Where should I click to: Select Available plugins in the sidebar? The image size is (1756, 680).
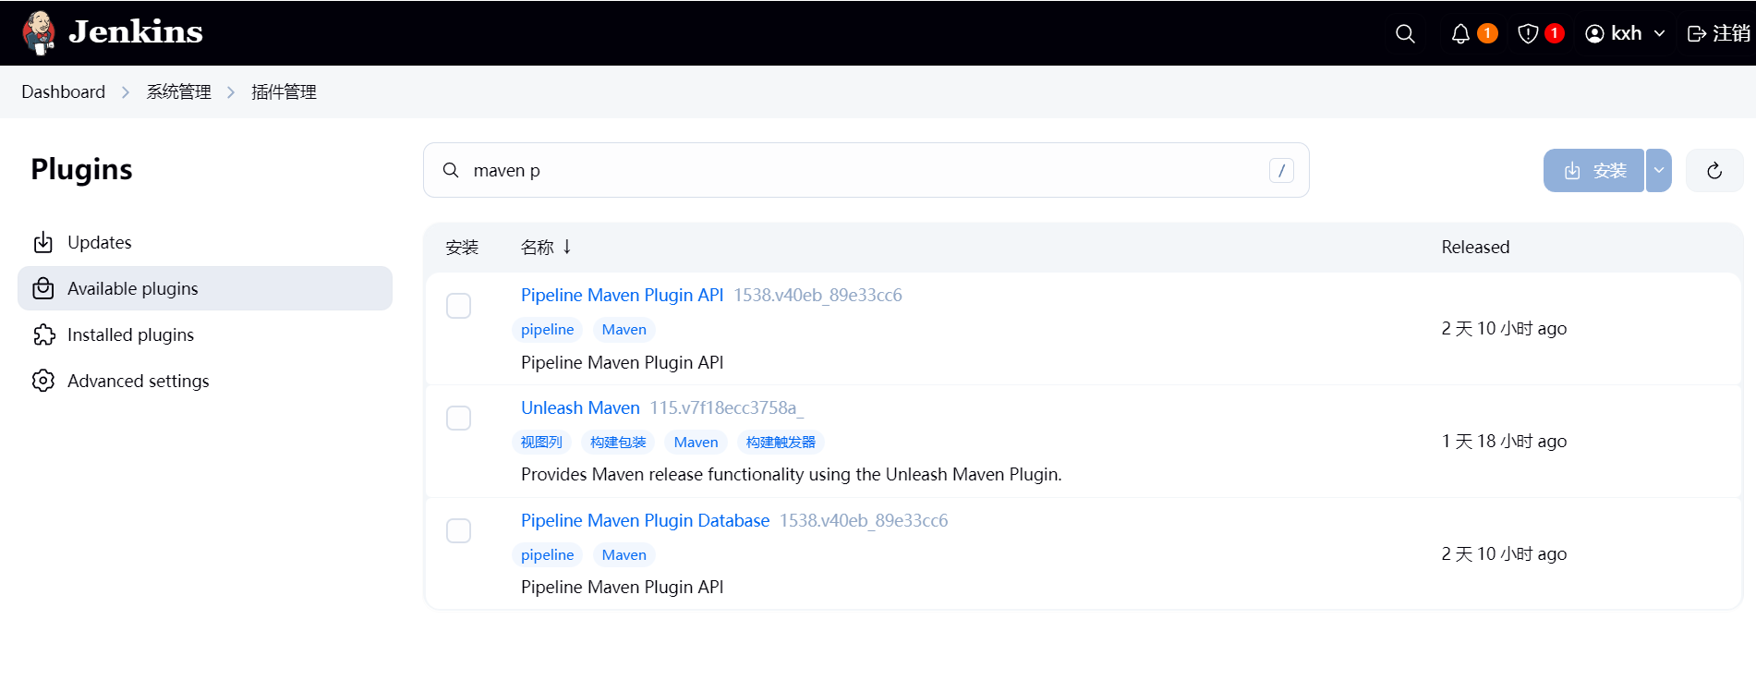click(205, 288)
